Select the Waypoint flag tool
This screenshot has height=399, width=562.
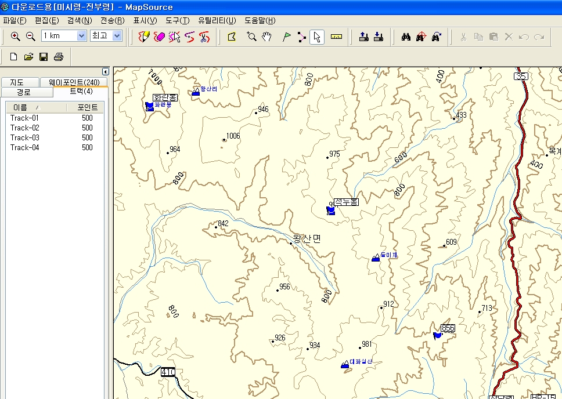[x=286, y=37]
